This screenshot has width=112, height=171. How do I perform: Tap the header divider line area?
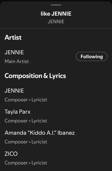click(x=56, y=28)
